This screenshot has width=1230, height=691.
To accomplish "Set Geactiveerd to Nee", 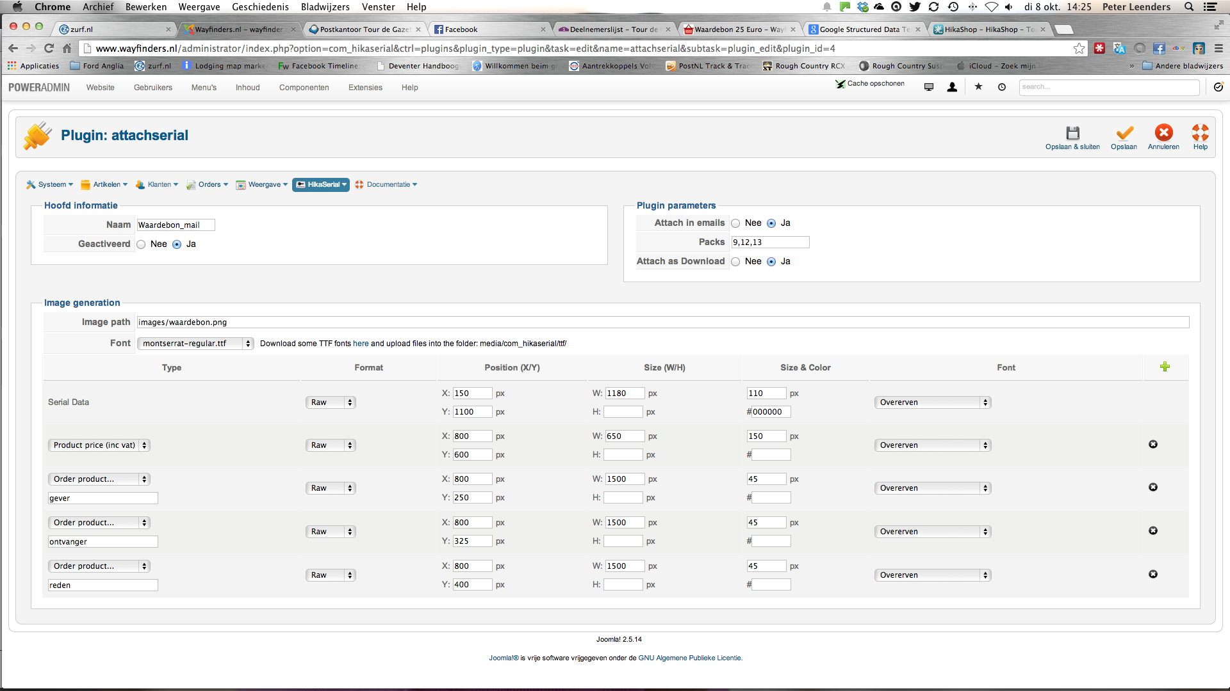I will pyautogui.click(x=141, y=244).
